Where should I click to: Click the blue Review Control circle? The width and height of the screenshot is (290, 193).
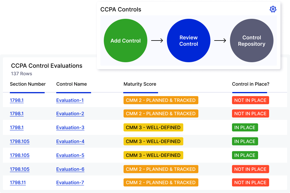tap(188, 41)
